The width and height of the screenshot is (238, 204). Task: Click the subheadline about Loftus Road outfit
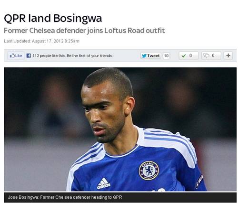pos(84,31)
